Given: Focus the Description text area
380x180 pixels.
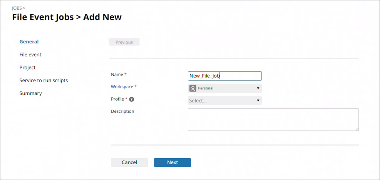Looking at the screenshot, I should pyautogui.click(x=273, y=119).
